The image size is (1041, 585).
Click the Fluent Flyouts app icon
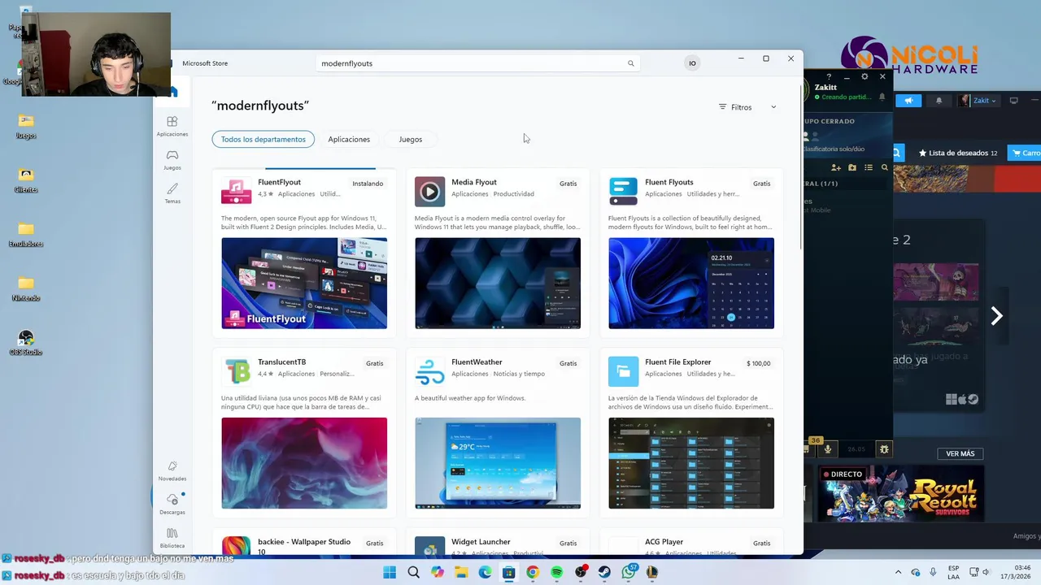(x=623, y=192)
